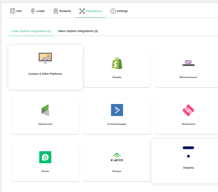Click the Klaviyo logo
Viewport: 218px width, 192px height.
click(117, 157)
